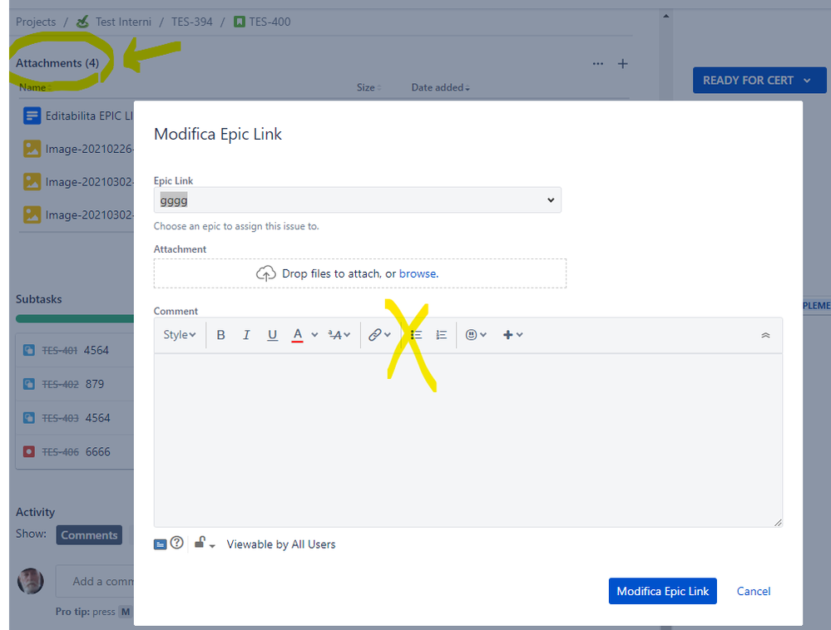This screenshot has width=831, height=630.
Task: Open the insert-more plus menu
Action: click(x=512, y=335)
